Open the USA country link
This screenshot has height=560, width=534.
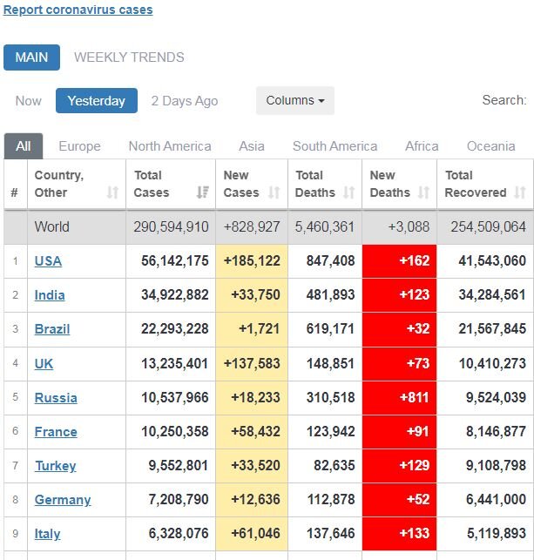(x=48, y=261)
